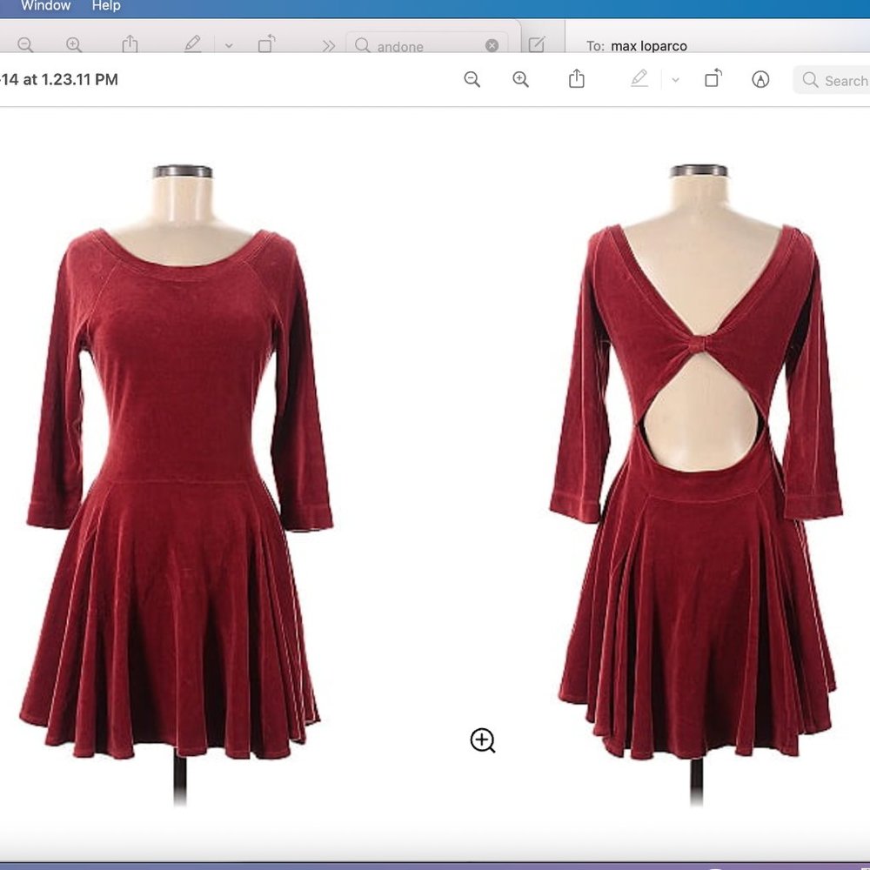Clear the 'andone' search text

(x=492, y=45)
